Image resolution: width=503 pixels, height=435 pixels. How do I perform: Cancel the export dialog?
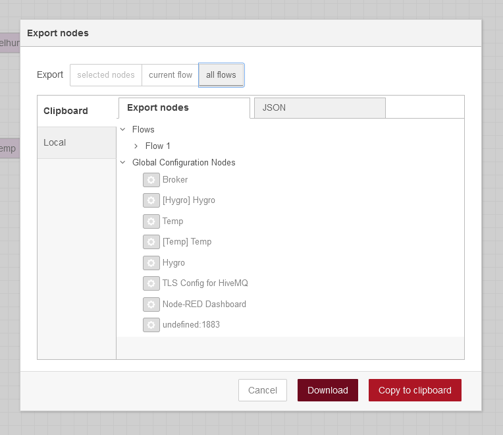coord(262,390)
